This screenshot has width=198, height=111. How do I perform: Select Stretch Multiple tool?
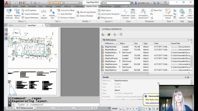pos(85,16)
